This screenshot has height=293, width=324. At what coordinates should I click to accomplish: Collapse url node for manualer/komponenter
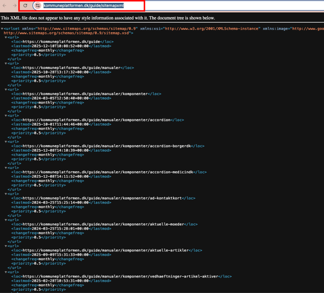click(6, 90)
